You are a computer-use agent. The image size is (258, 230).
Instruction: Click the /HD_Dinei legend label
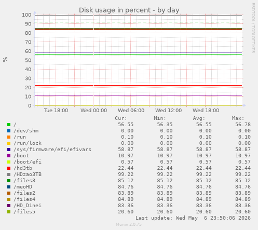coord(28,206)
